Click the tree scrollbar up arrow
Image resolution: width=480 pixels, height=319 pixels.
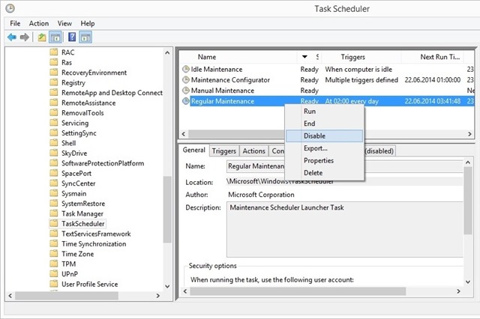point(167,52)
